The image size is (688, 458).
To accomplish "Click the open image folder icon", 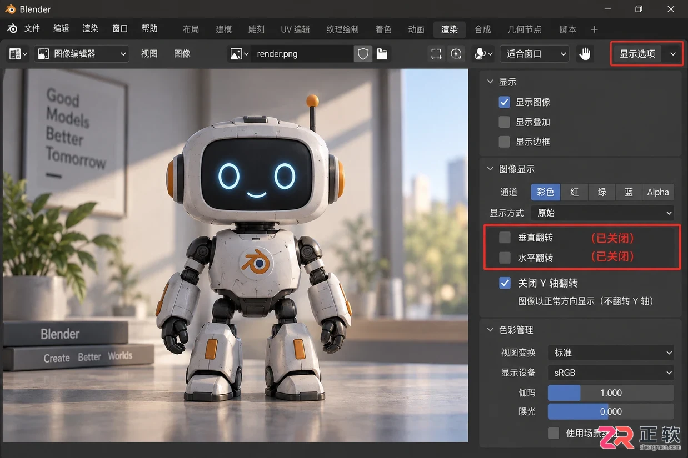I will tap(382, 54).
